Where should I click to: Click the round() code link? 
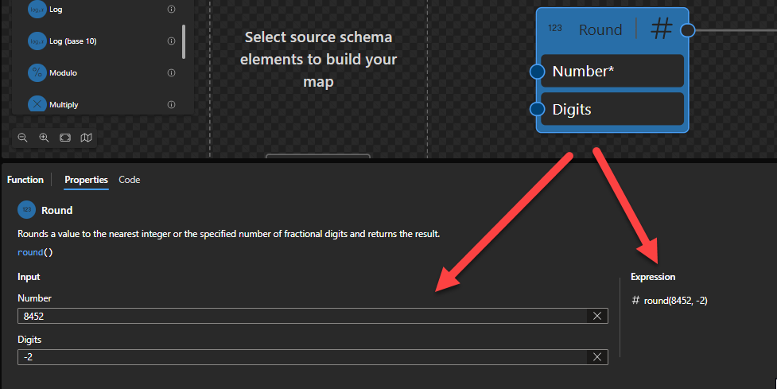(x=35, y=252)
